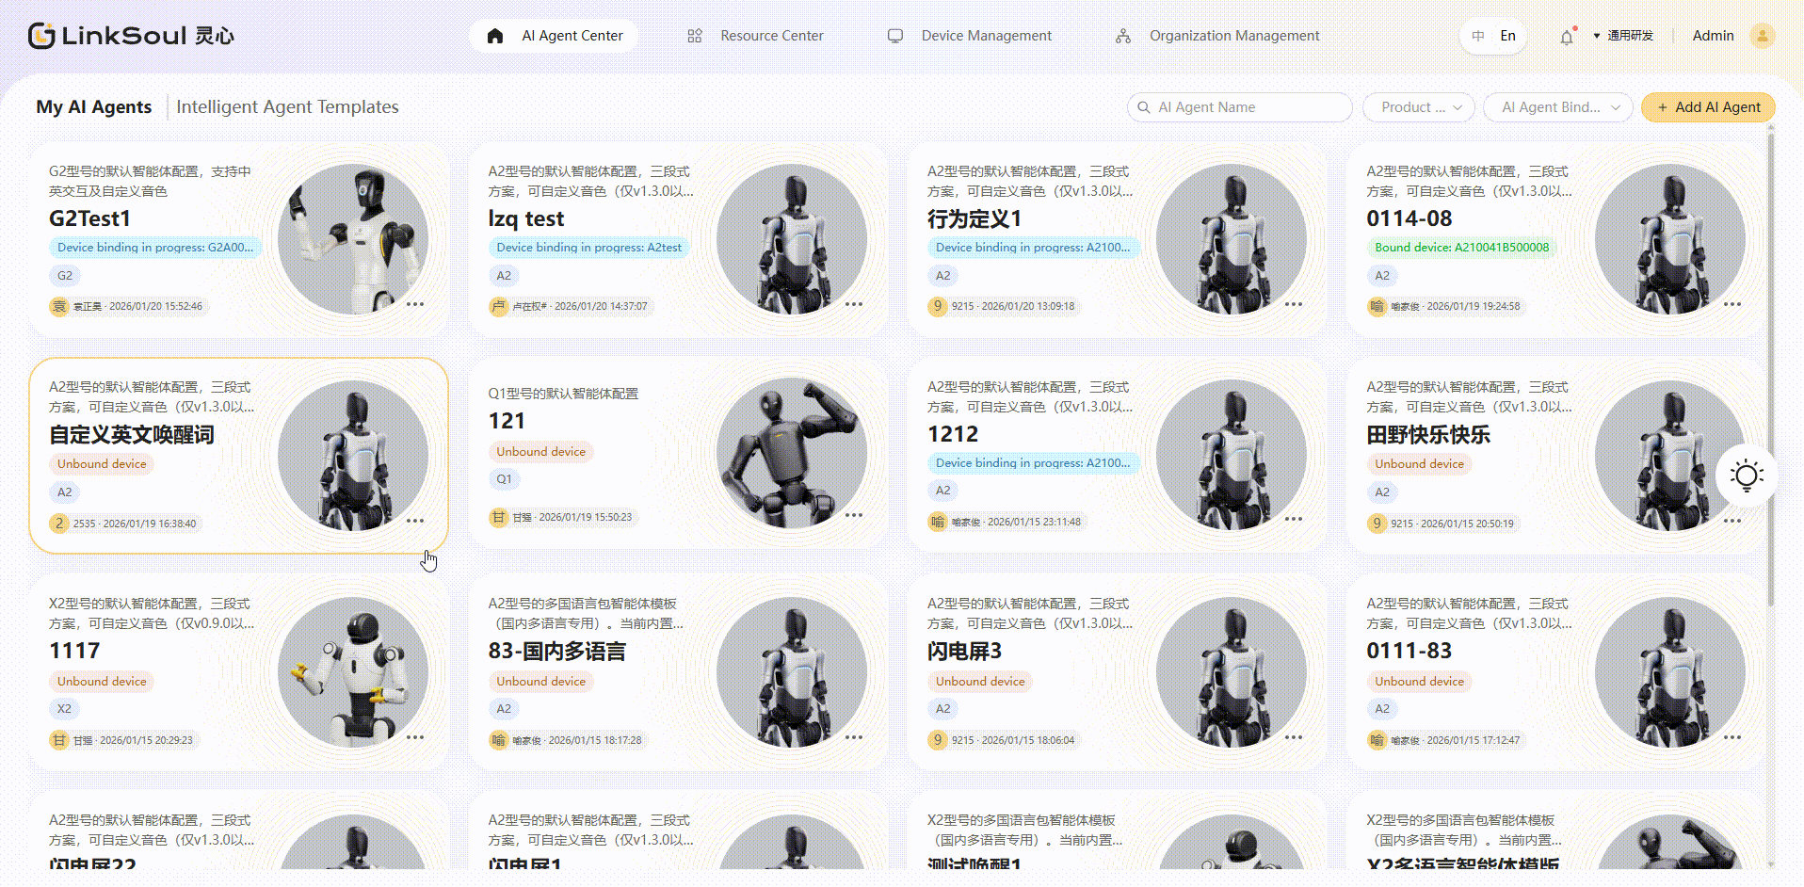Click the X2 model tag on 1117

tap(64, 709)
